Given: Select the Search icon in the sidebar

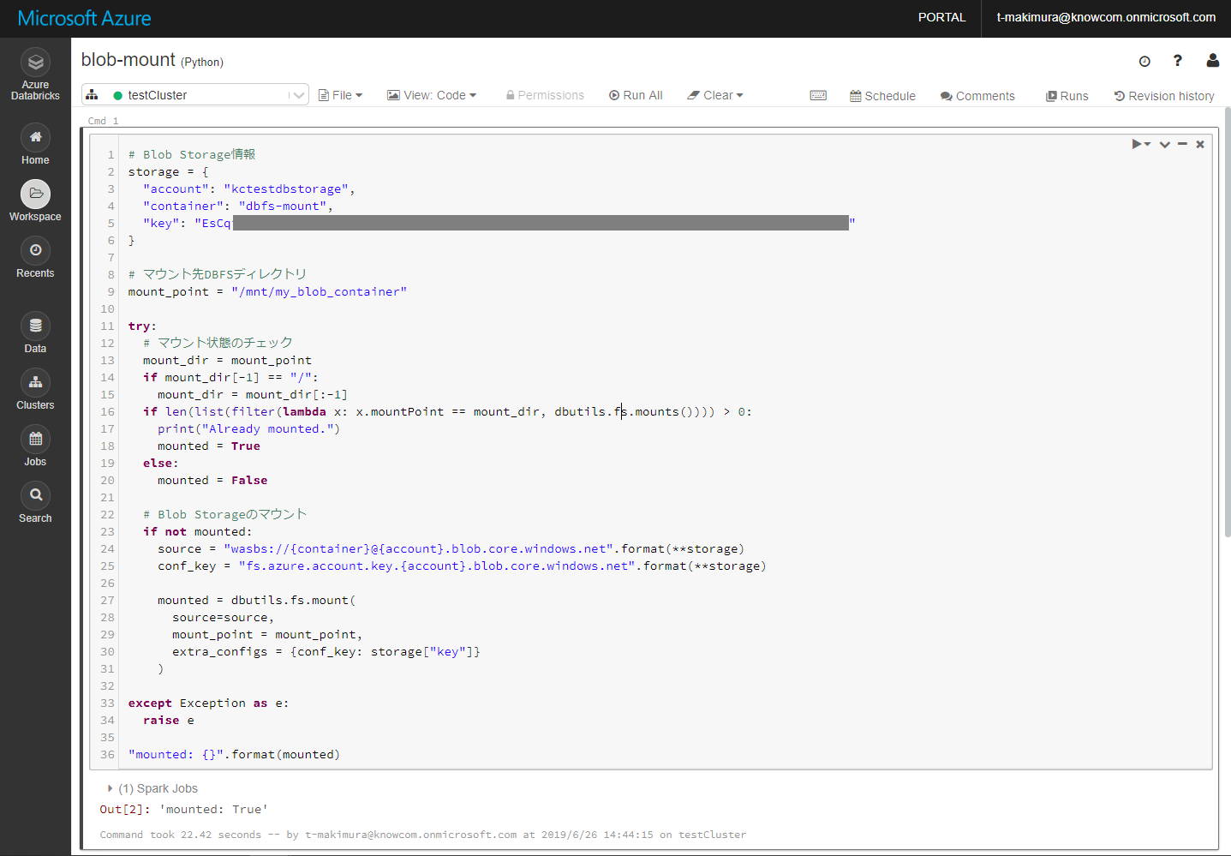Looking at the screenshot, I should point(35,502).
